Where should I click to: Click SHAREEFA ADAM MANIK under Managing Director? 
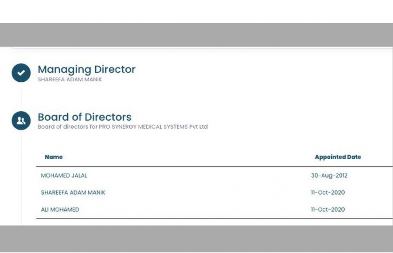[70, 79]
